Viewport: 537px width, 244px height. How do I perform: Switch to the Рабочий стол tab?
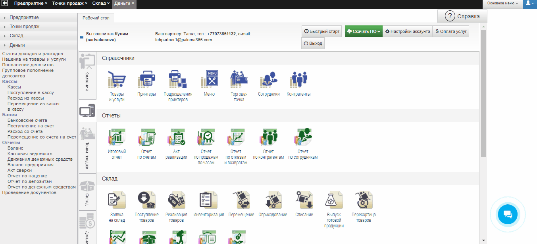(96, 18)
